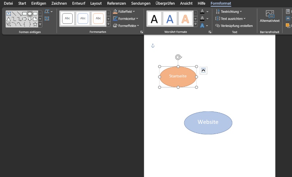Image resolution: width=292 pixels, height=177 pixels.
Task: Select the blue Website oval shape
Action: tap(208, 123)
